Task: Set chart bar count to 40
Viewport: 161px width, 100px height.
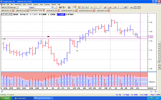Action: click(x=159, y=48)
